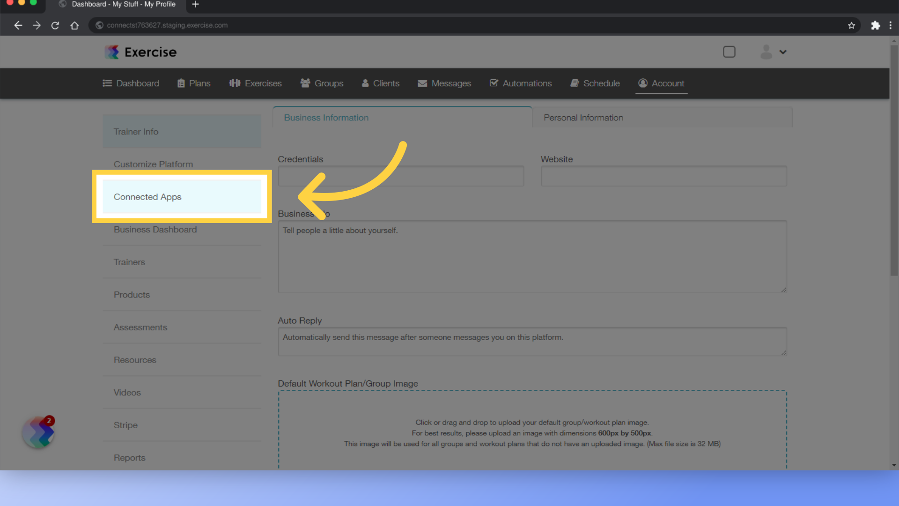Viewport: 899px width, 506px height.
Task: Click the Automations icon in navigation
Action: tap(494, 83)
